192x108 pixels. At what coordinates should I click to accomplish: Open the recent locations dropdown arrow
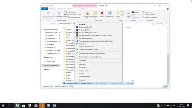tap(50, 24)
